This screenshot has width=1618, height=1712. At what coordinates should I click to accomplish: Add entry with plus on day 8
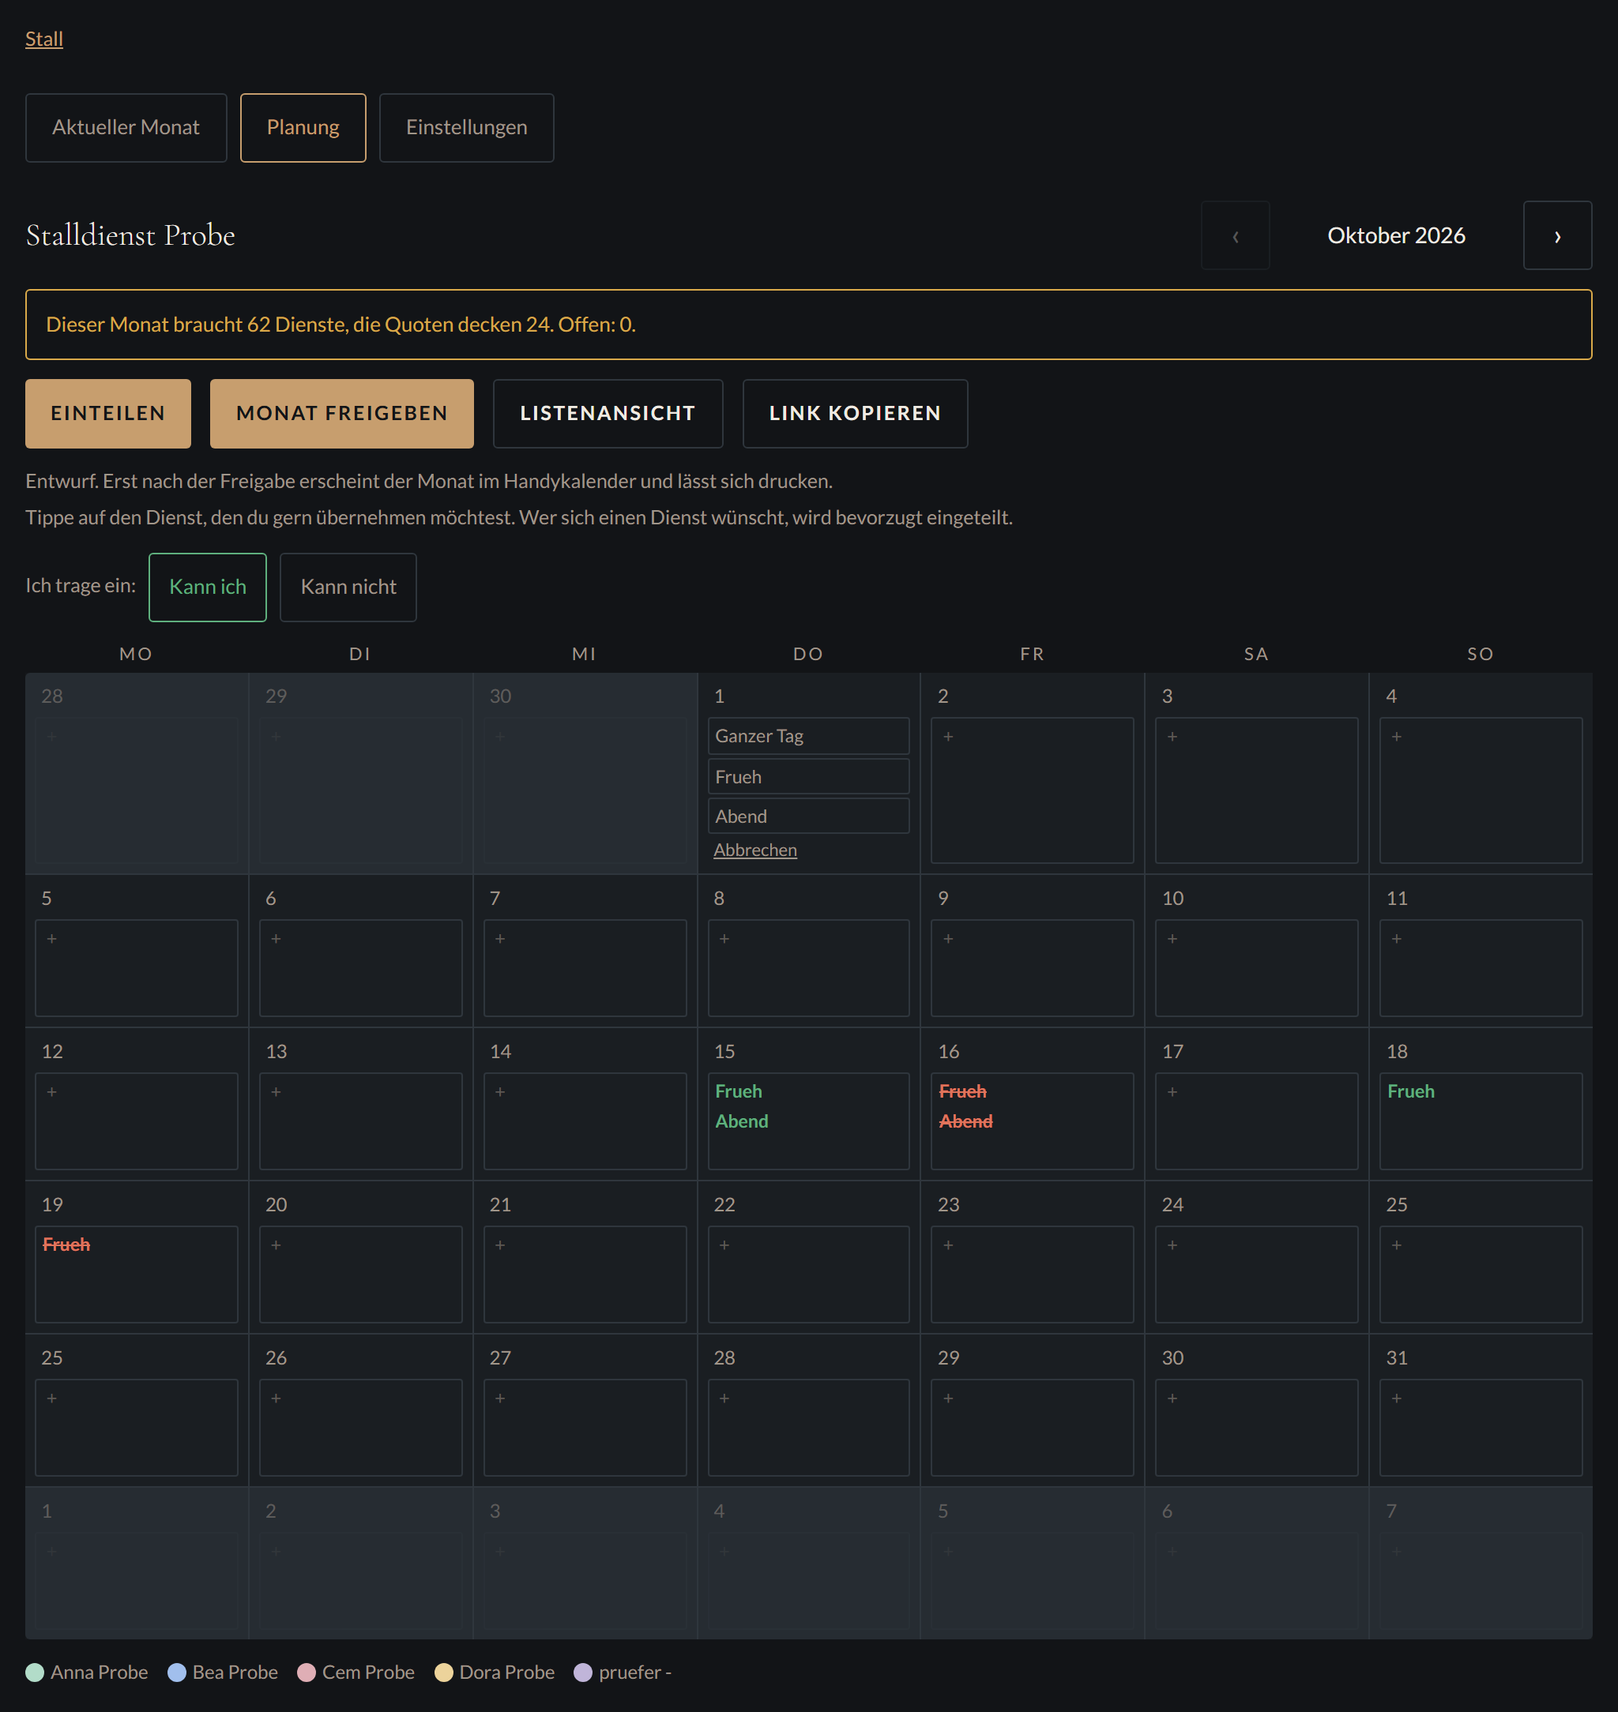coord(808,968)
